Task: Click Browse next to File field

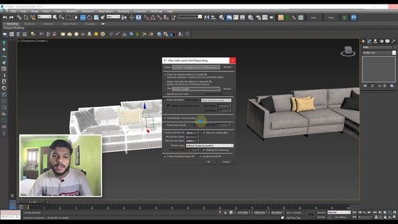Action: tap(227, 89)
